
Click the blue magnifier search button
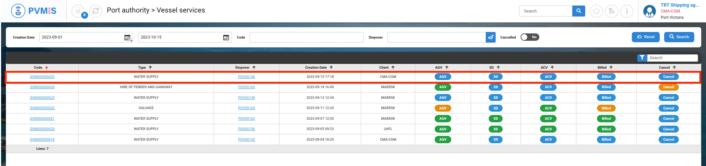click(579, 11)
